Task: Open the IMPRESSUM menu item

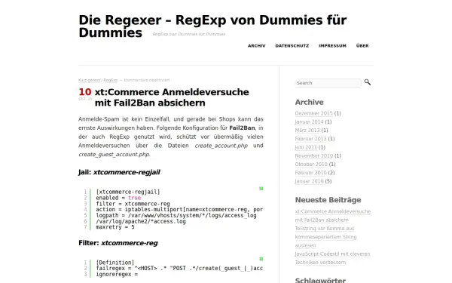Action: click(x=332, y=45)
